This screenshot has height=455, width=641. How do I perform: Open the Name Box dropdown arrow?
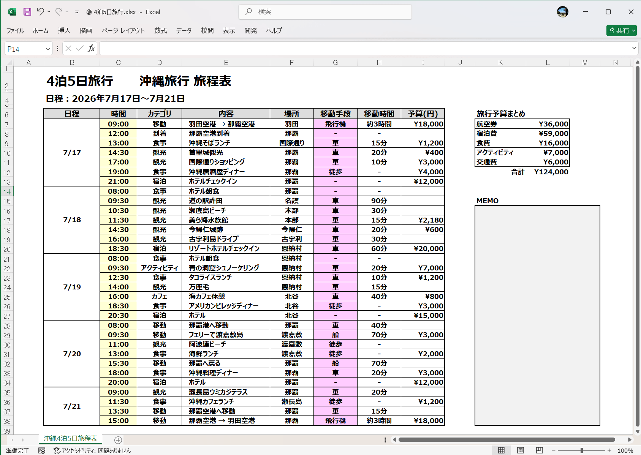[47, 48]
